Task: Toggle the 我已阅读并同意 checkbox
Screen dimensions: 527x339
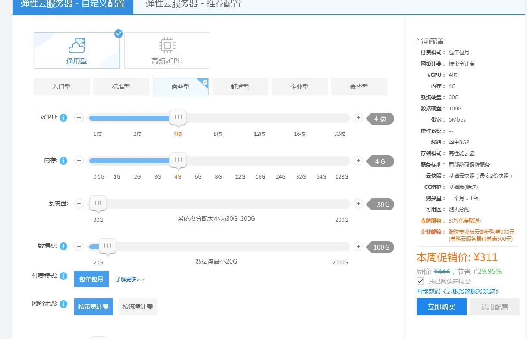Action: point(420,281)
